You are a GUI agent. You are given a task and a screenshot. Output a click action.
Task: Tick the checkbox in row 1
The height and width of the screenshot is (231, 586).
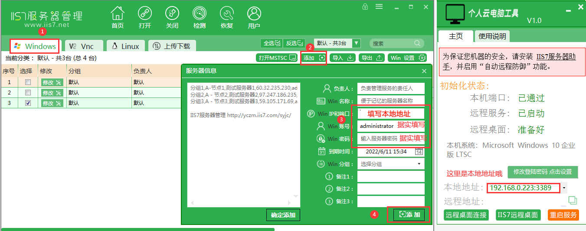click(28, 82)
